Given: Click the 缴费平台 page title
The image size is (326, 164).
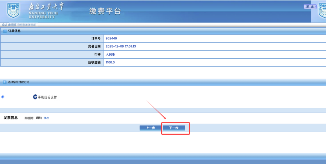Looking at the screenshot, I should click(105, 11).
